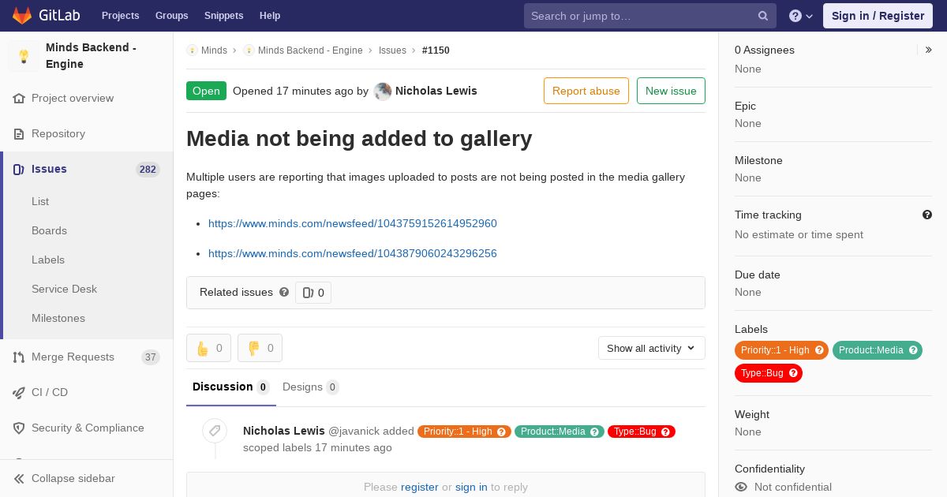Click the Related issues help icon
Screen dimensions: 947x497
coord(284,292)
